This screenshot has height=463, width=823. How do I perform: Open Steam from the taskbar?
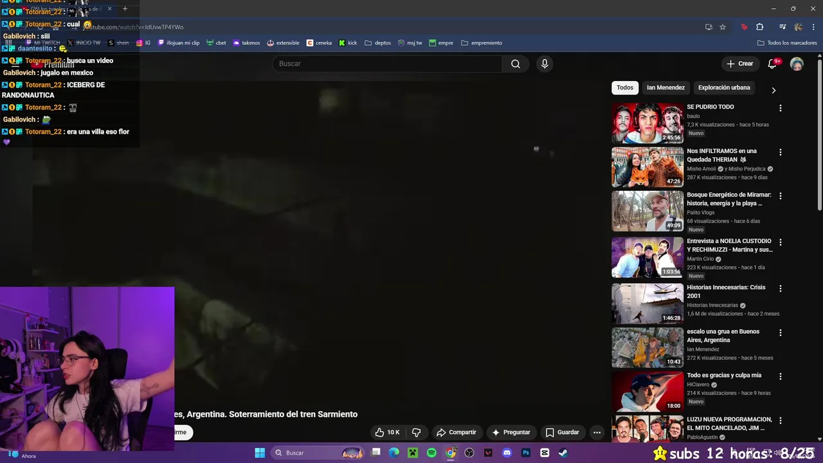[563, 453]
